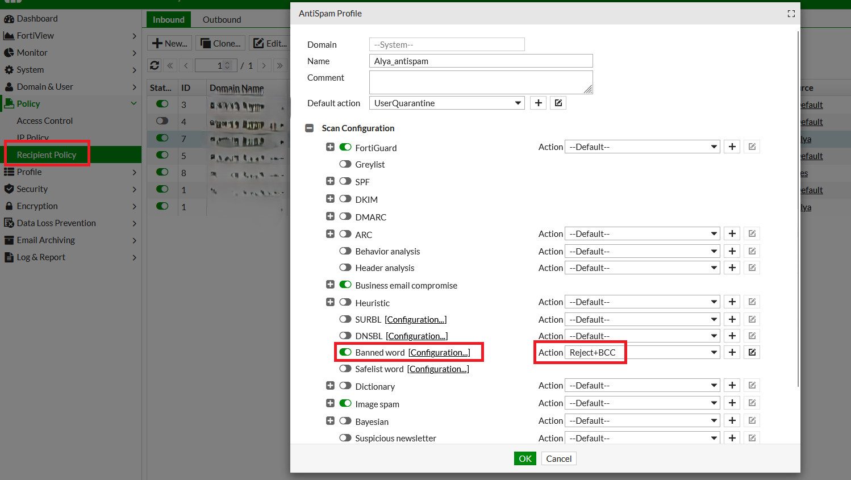The width and height of the screenshot is (851, 480).
Task: Click New policy button
Action: tap(170, 43)
